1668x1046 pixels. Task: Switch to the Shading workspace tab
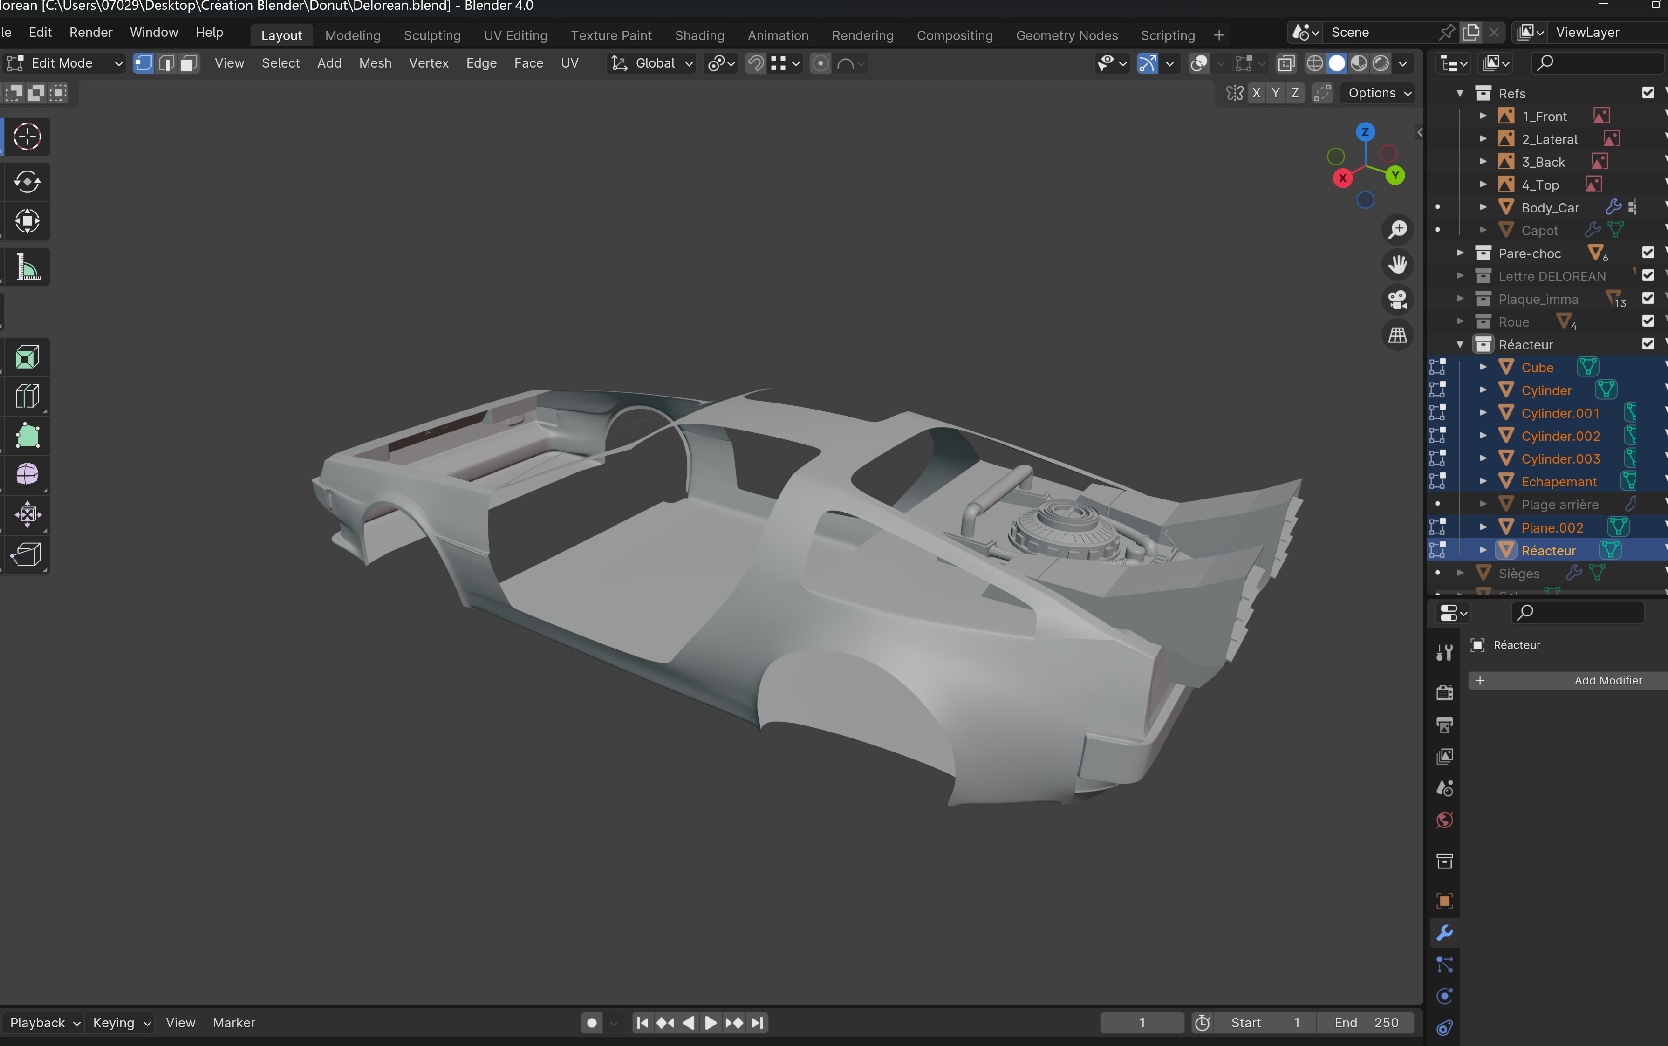699,35
